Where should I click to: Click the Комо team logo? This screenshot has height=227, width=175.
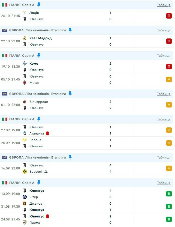(x=25, y=64)
